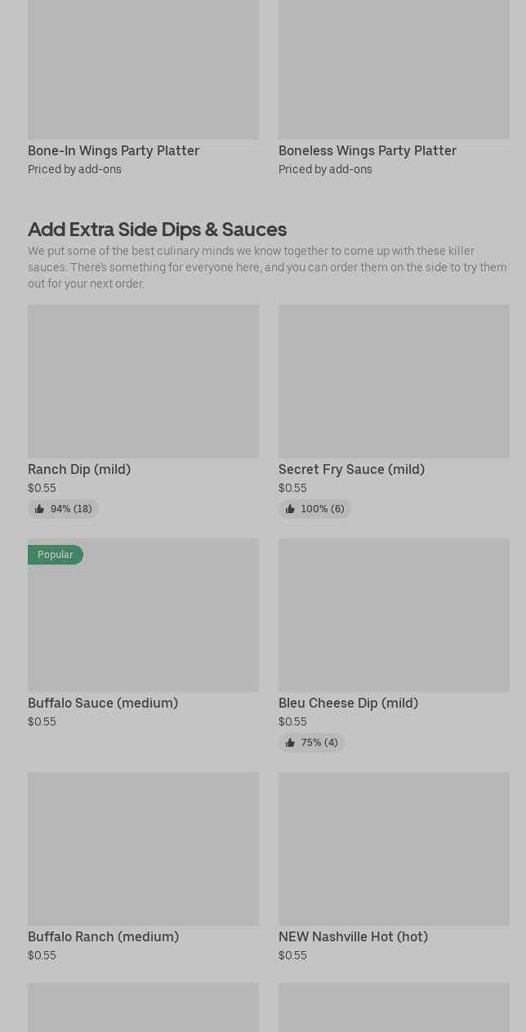Open the Boneless Wings Party Platter image
The image size is (526, 1032).
[394, 69]
